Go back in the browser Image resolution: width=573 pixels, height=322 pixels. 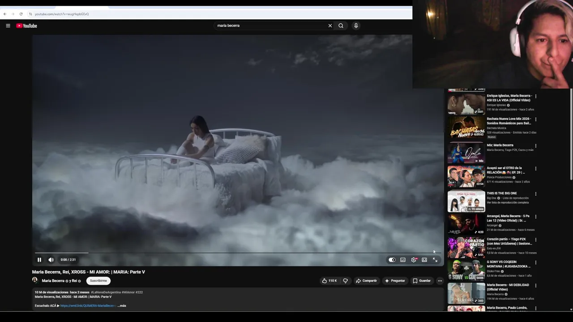[x=5, y=14]
